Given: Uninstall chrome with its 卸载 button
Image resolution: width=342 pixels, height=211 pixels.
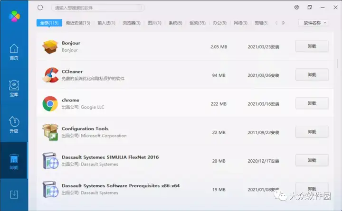Looking at the screenshot, I should [x=312, y=103].
